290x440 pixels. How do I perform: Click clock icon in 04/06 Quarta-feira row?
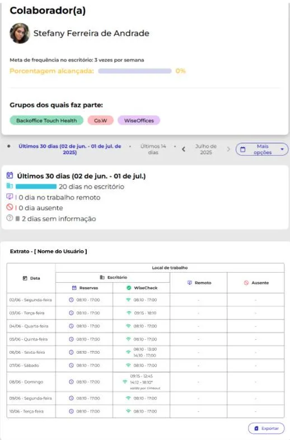tap(71, 326)
